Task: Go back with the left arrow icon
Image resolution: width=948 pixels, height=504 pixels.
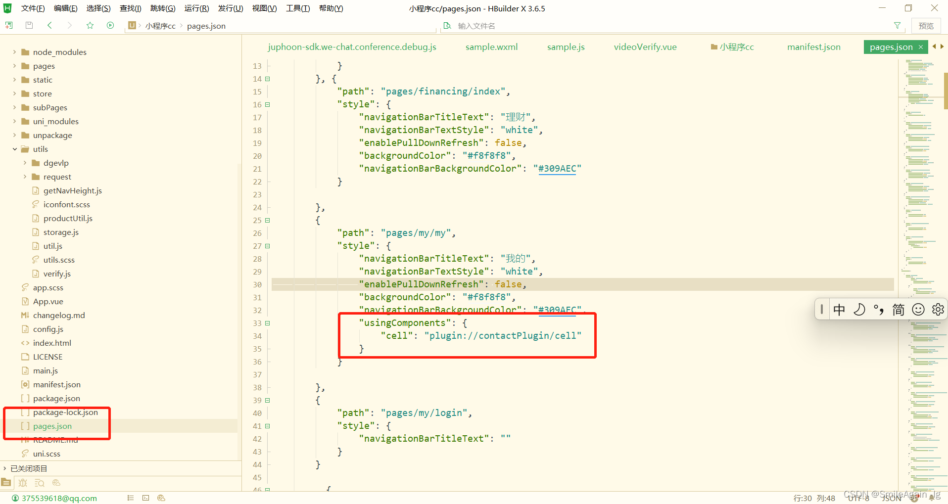Action: [49, 25]
